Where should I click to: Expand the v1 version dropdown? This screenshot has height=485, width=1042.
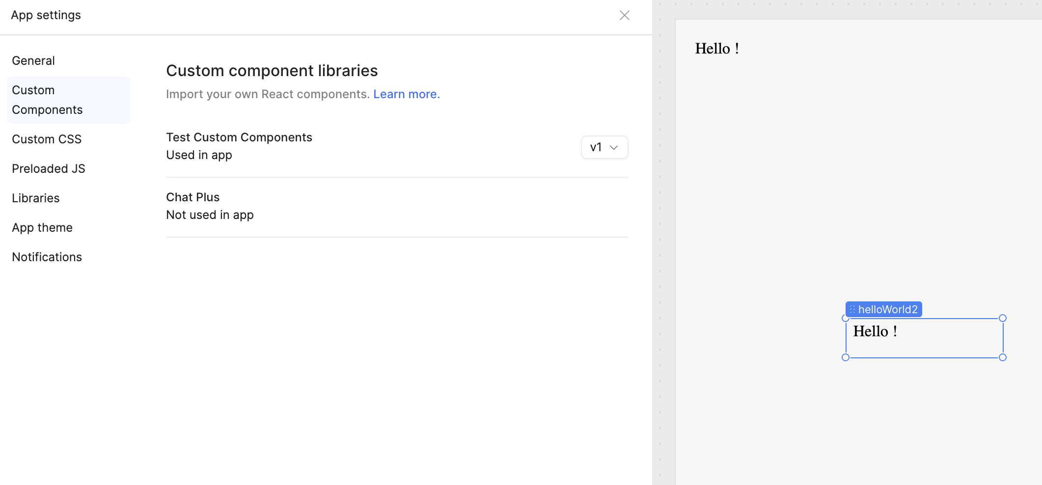(604, 147)
